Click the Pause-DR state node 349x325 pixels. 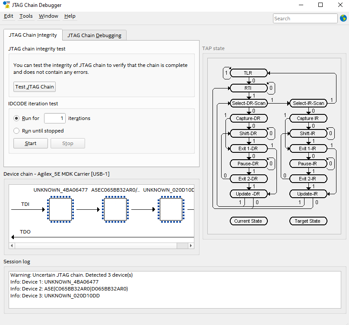(x=248, y=164)
